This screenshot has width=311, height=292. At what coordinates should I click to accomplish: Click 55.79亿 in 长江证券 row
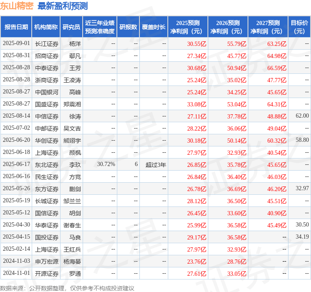coord(237,44)
